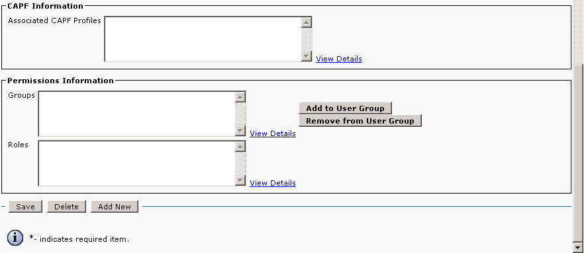The width and height of the screenshot is (584, 253).
Task: Save the user configuration
Action: tap(25, 207)
